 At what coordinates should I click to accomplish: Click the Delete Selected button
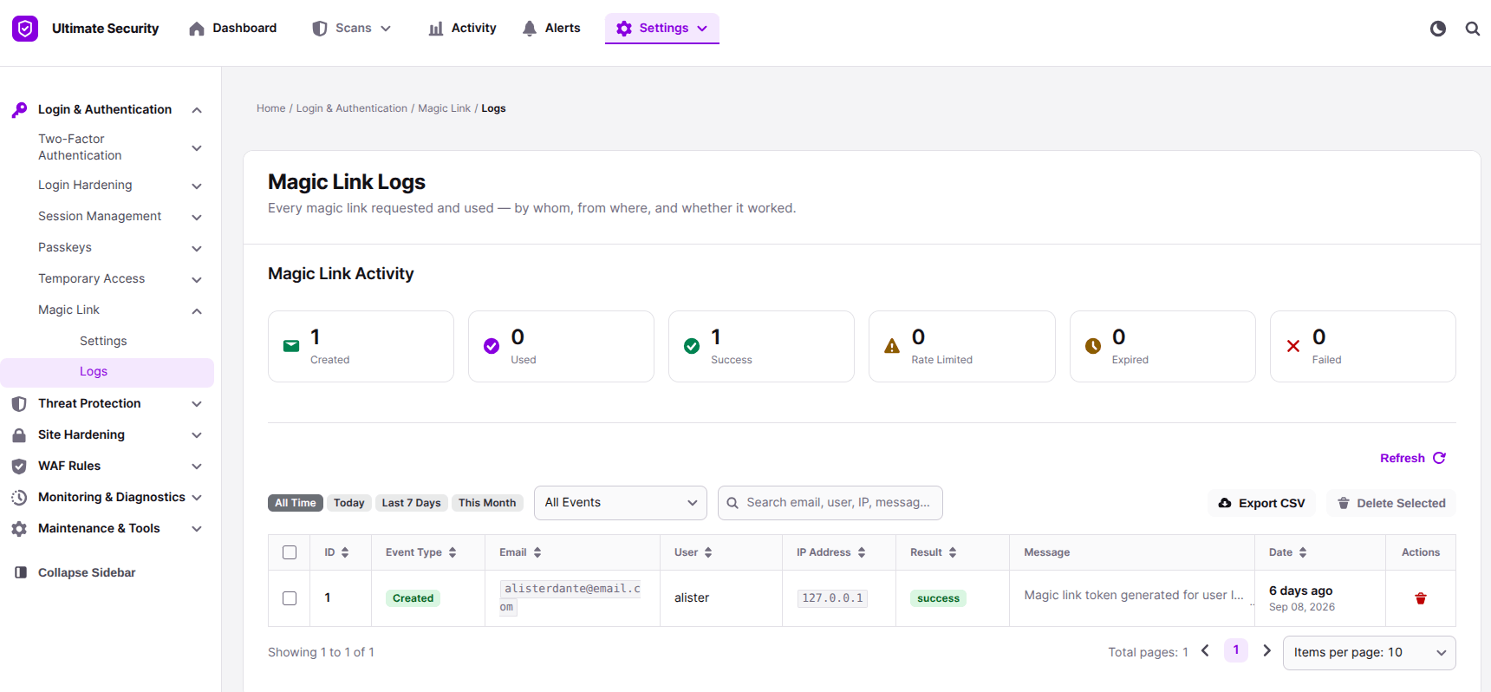tap(1391, 503)
